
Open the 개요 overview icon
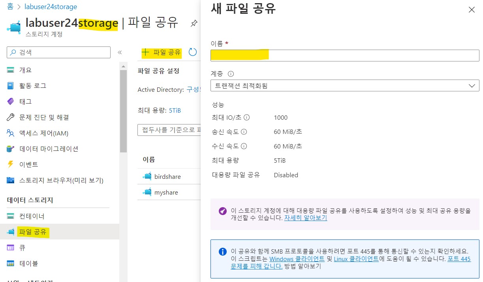click(x=11, y=70)
